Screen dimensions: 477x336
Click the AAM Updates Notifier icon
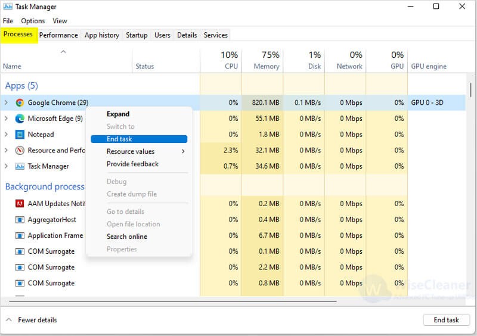20,203
